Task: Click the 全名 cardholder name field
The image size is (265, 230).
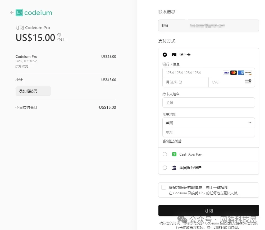Action: 208,102
